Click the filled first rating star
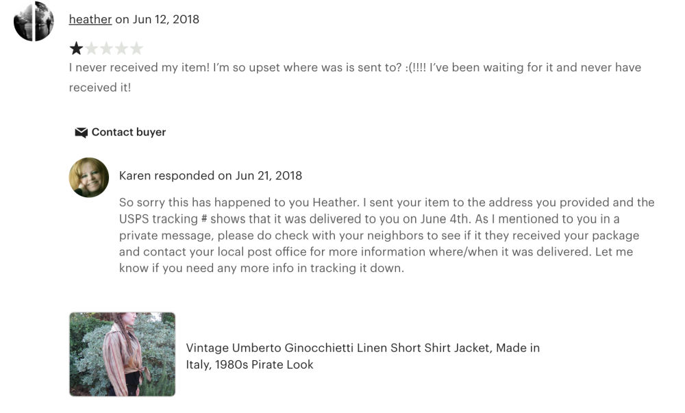This screenshot has width=685, height=413. (76, 48)
